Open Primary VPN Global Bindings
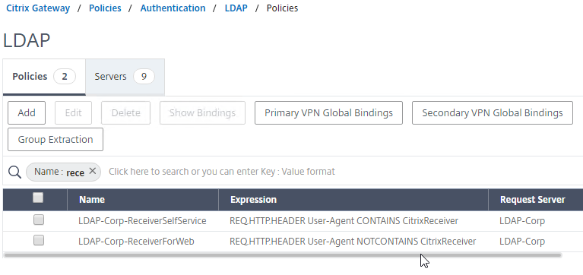This screenshot has height=275, width=583. tap(328, 112)
